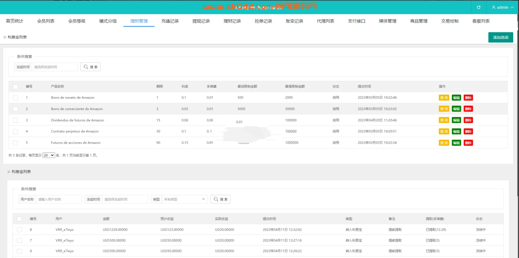Viewport: 519px width, 258px height.
Task: Click 添加选项 button
Action: [x=501, y=37]
